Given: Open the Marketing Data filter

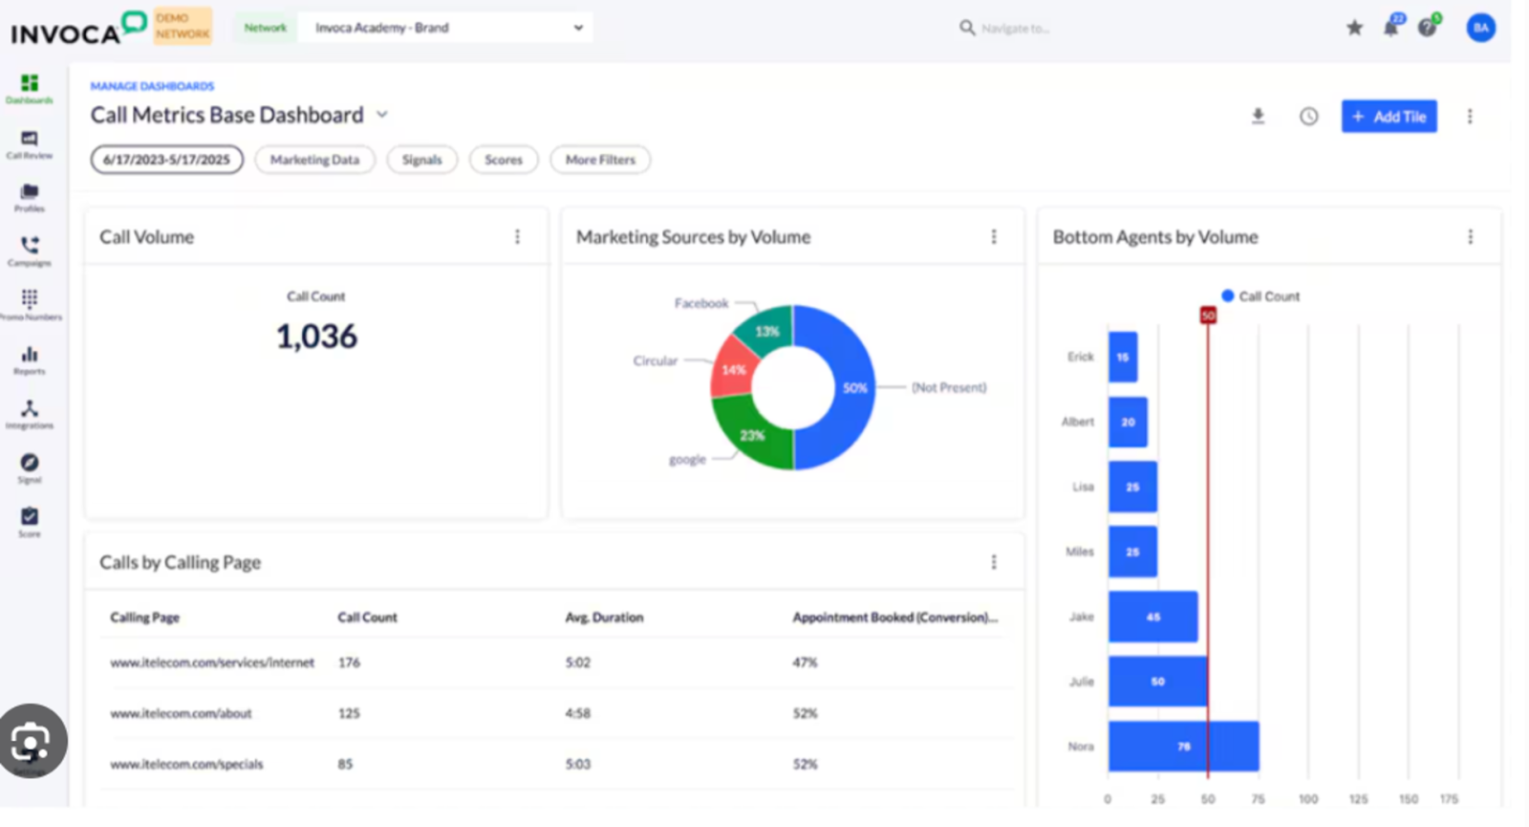Looking at the screenshot, I should pos(314,160).
